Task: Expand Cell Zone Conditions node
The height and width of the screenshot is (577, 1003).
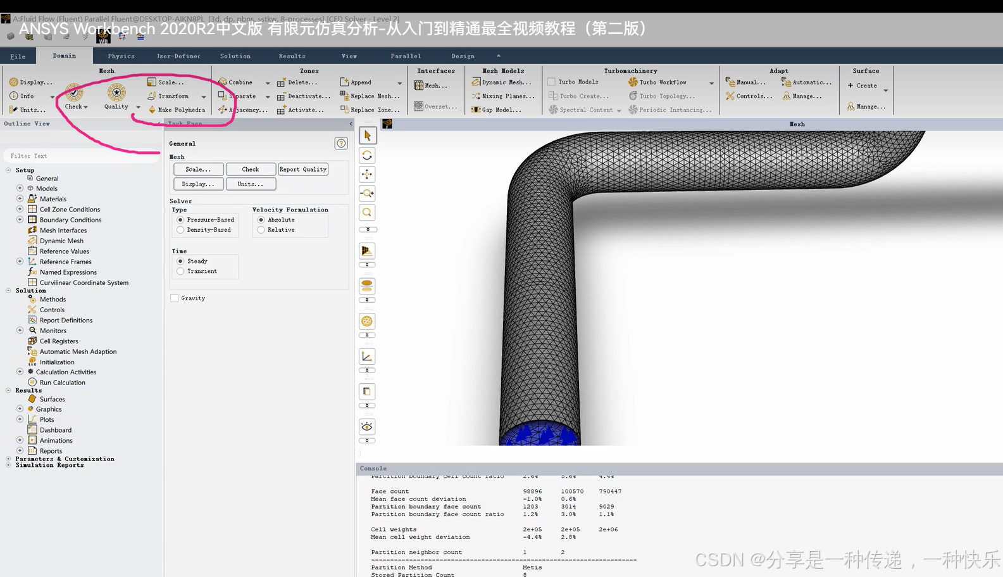Action: [x=20, y=209]
